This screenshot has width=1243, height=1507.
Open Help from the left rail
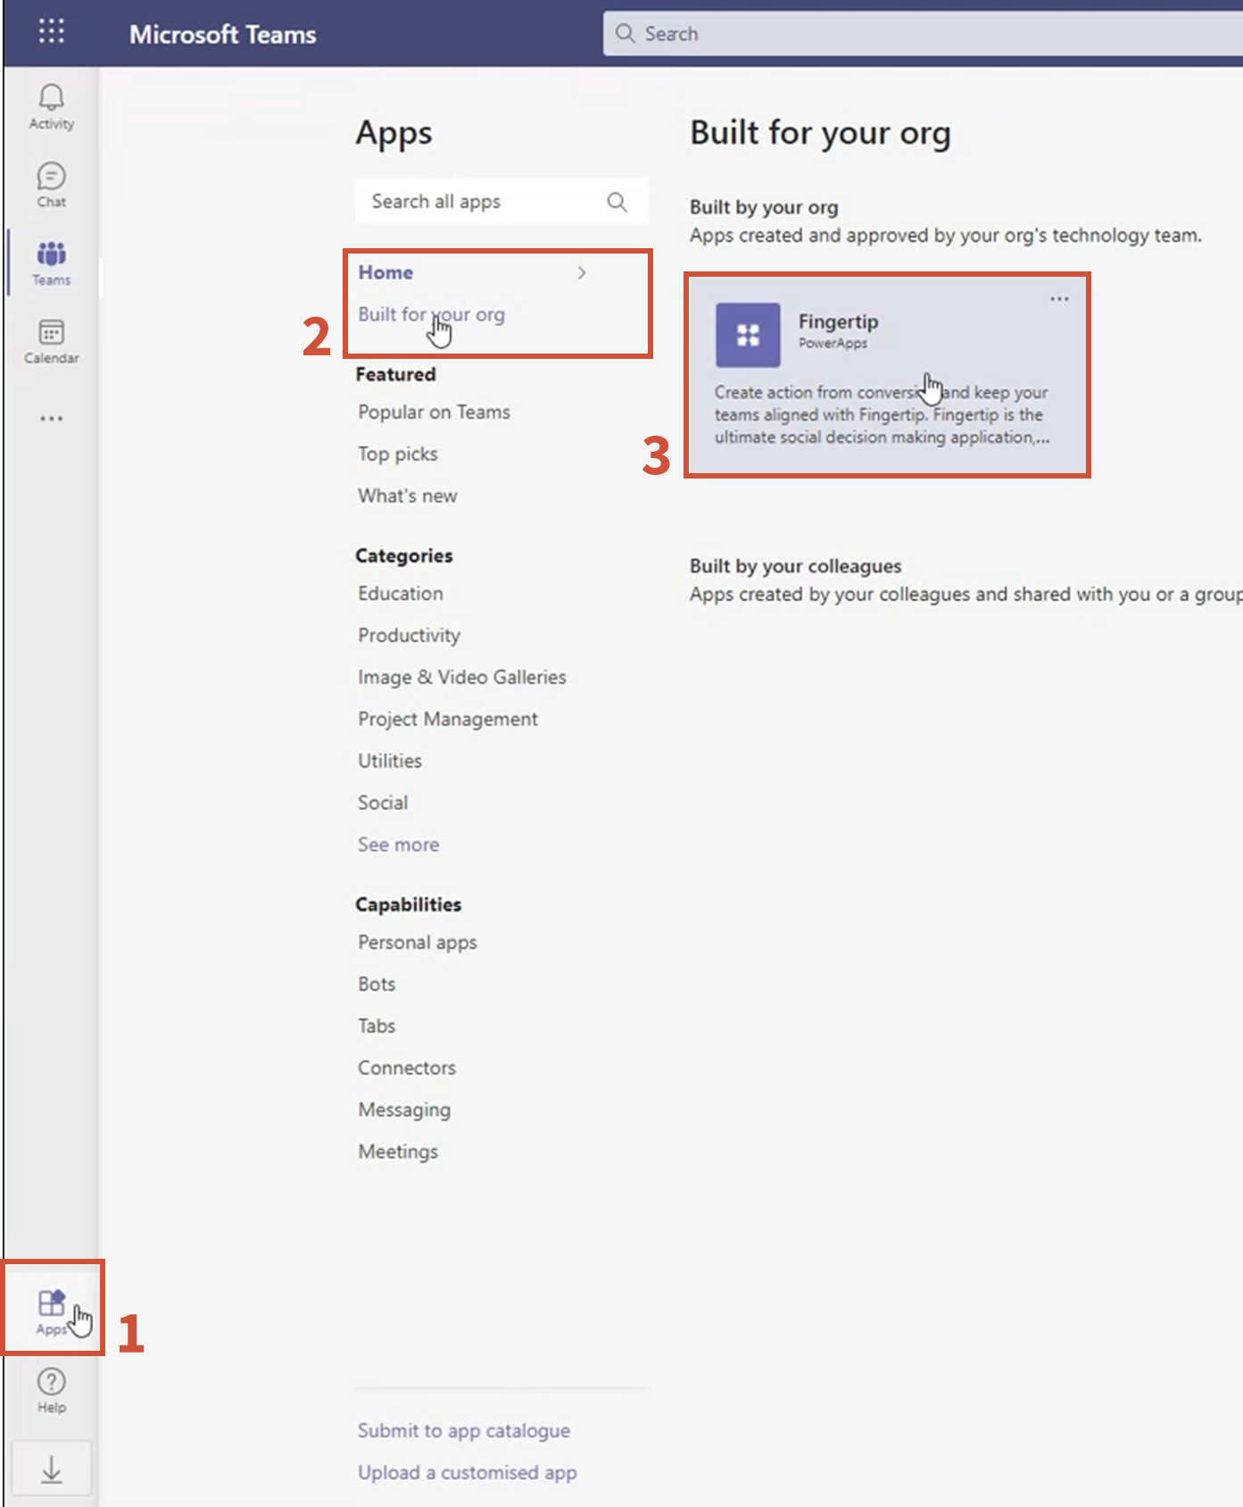(52, 1391)
